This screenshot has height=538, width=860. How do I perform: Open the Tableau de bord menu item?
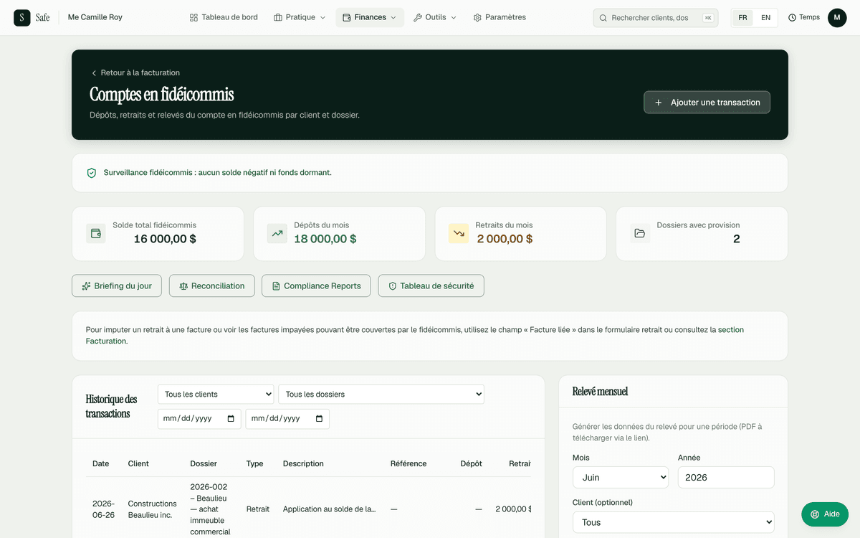[224, 17]
